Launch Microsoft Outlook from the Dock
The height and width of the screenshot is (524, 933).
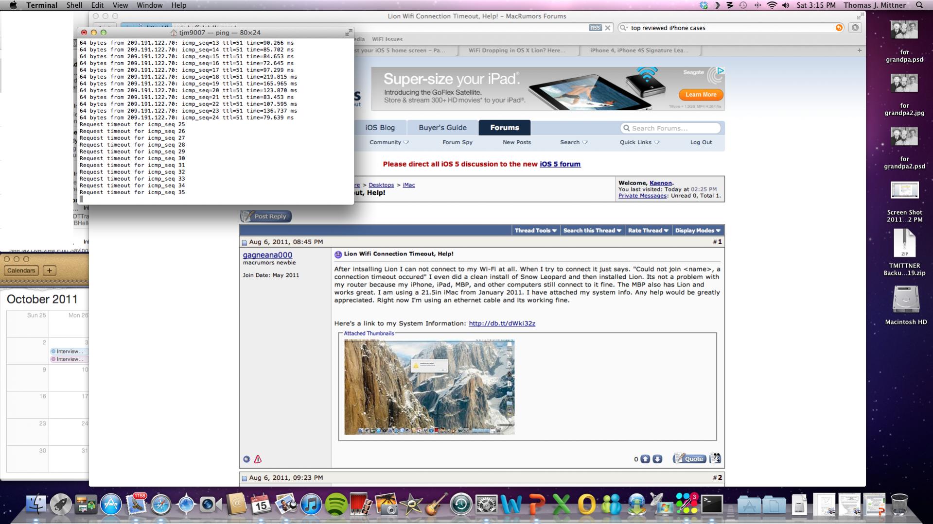click(586, 504)
